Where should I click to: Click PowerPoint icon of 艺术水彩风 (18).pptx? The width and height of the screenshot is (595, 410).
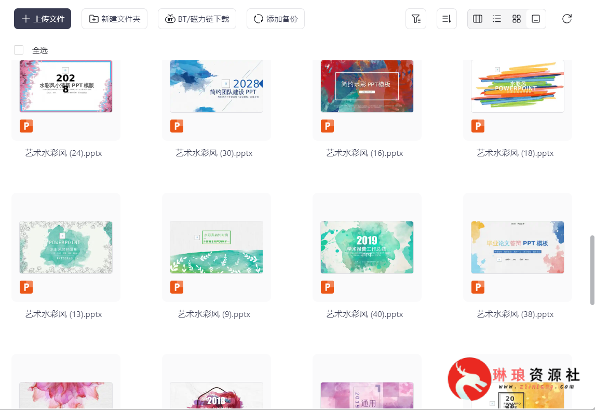(478, 126)
